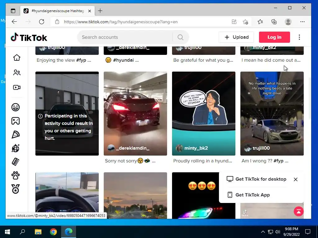Refresh the page
Image resolution: width=318 pixels, height=238 pixels.
42,22
